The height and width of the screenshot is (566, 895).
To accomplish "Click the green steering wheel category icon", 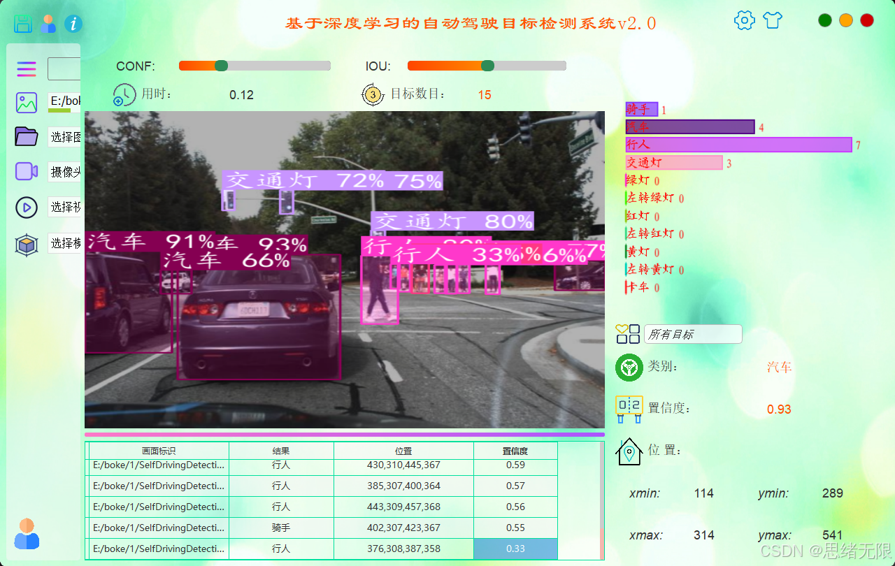I will 629,367.
